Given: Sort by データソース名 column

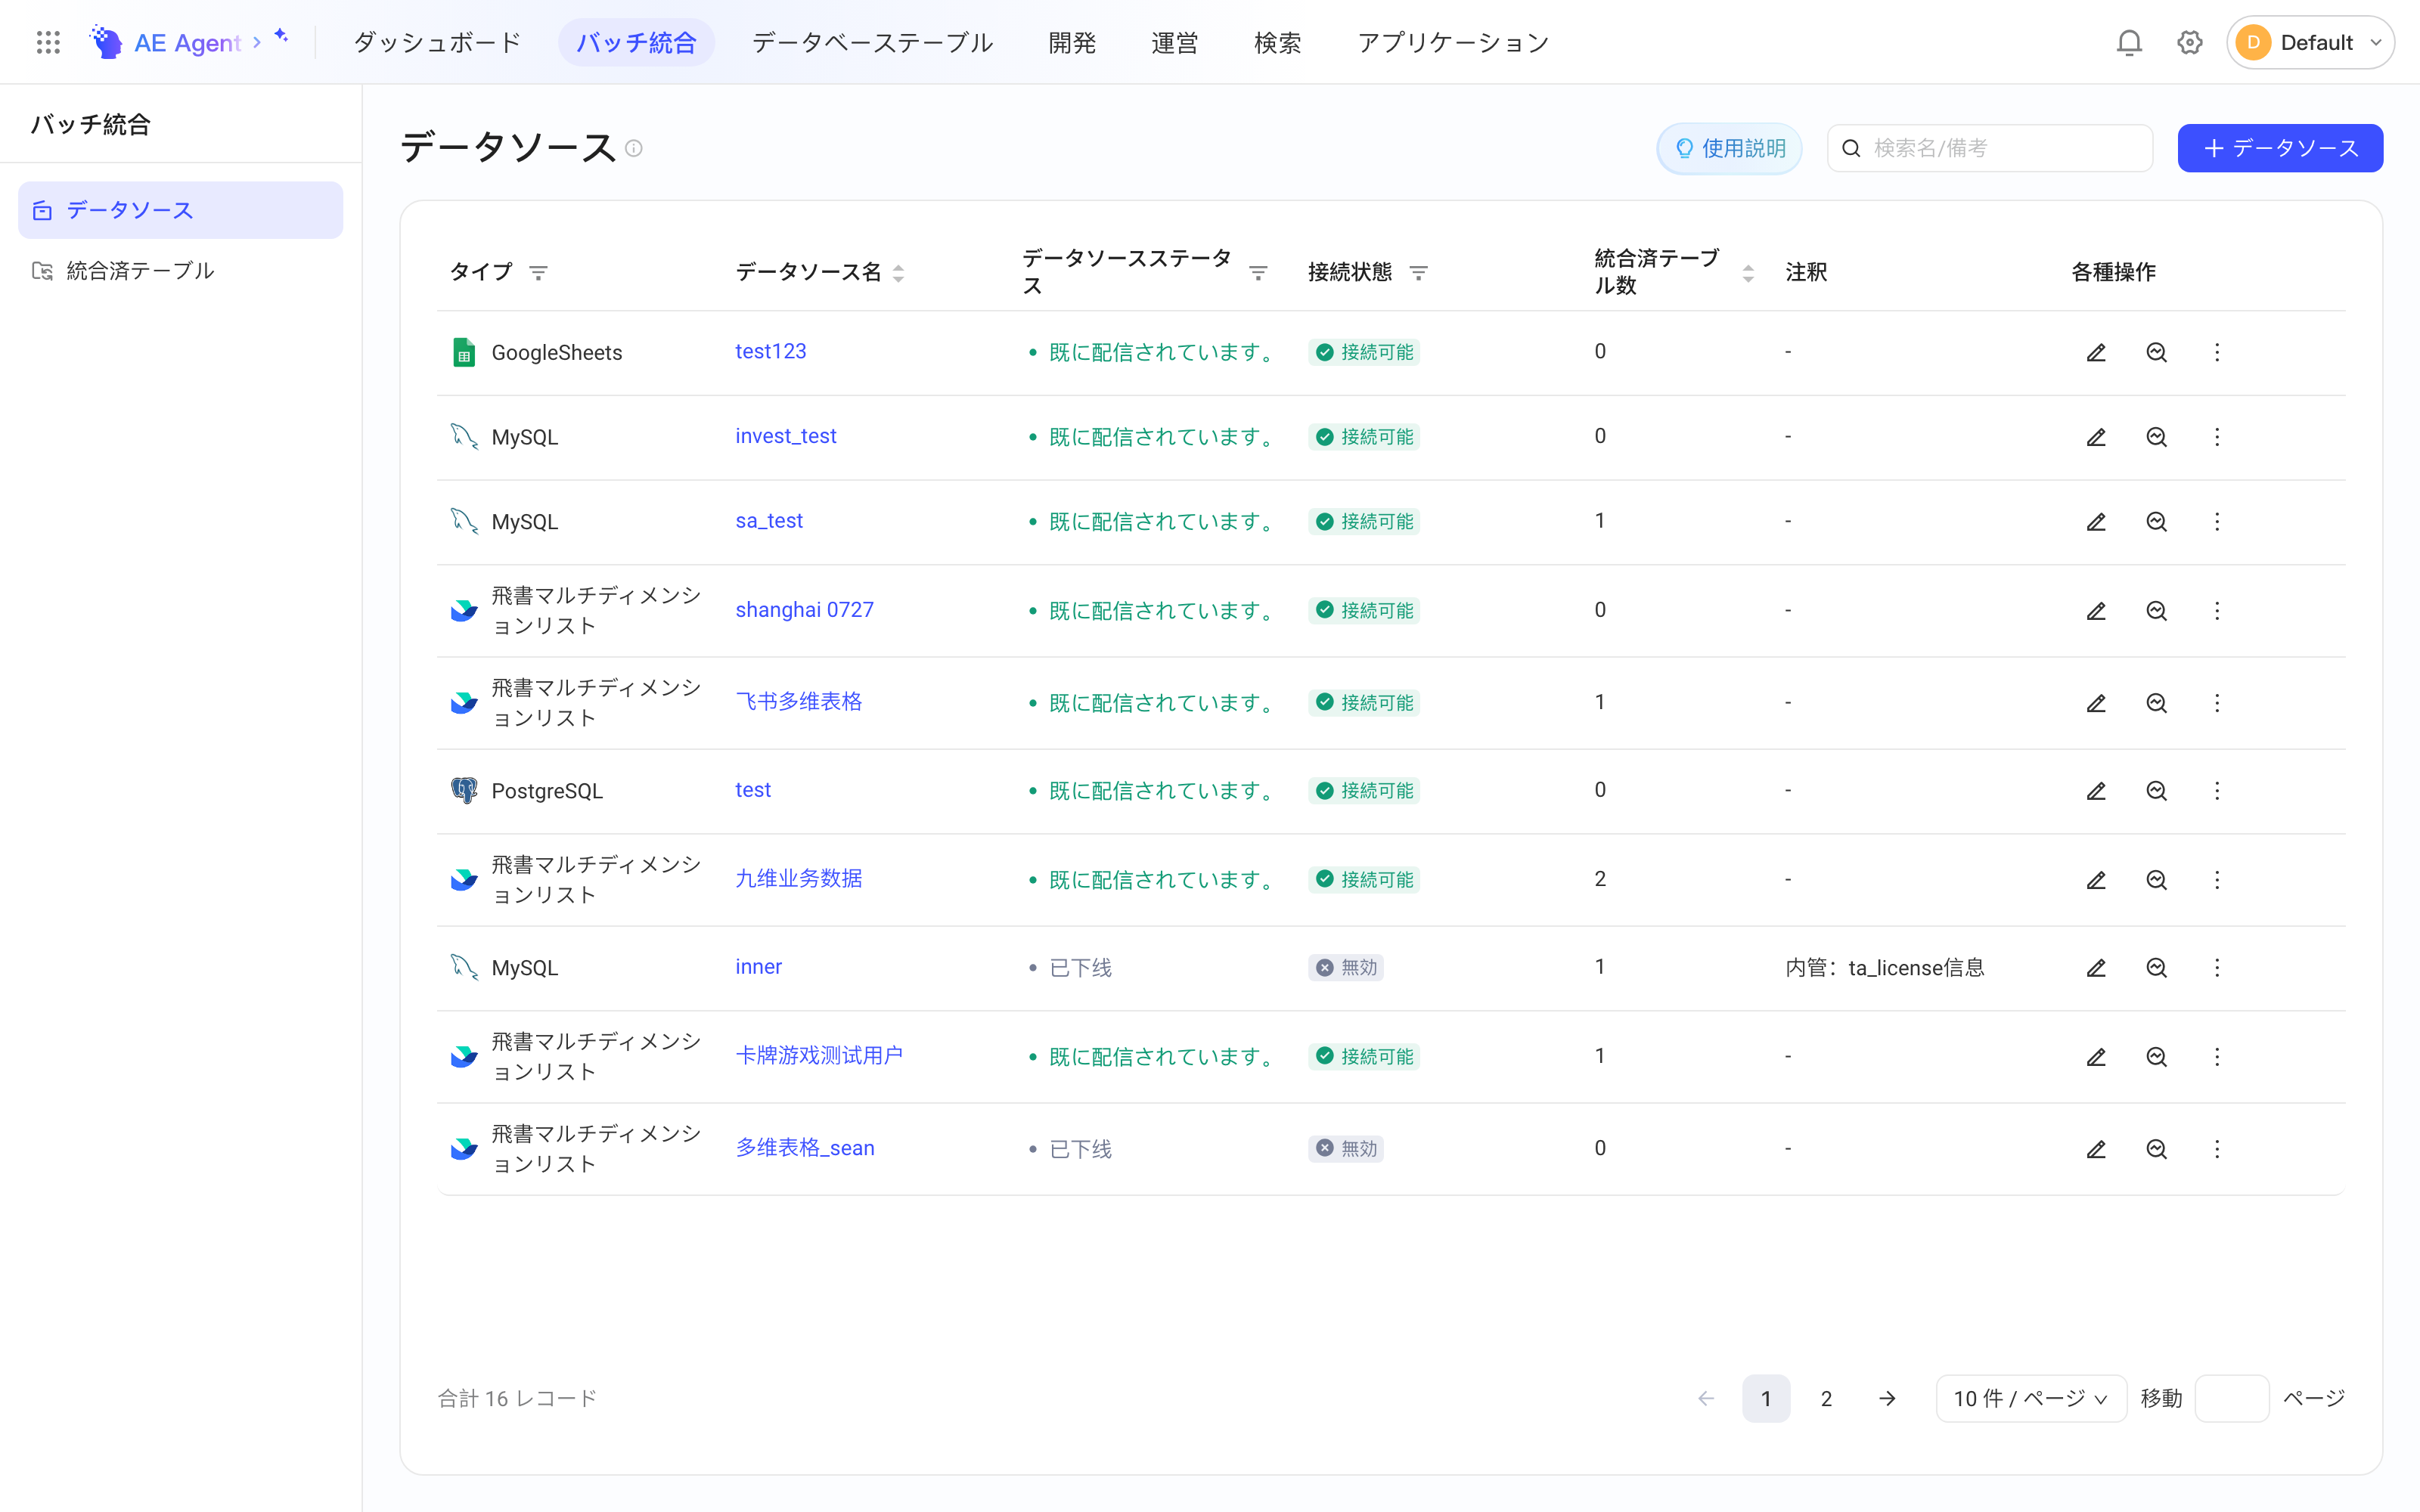Looking at the screenshot, I should tap(898, 273).
